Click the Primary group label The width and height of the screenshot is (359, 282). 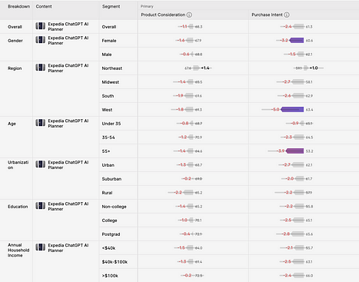click(x=147, y=6)
